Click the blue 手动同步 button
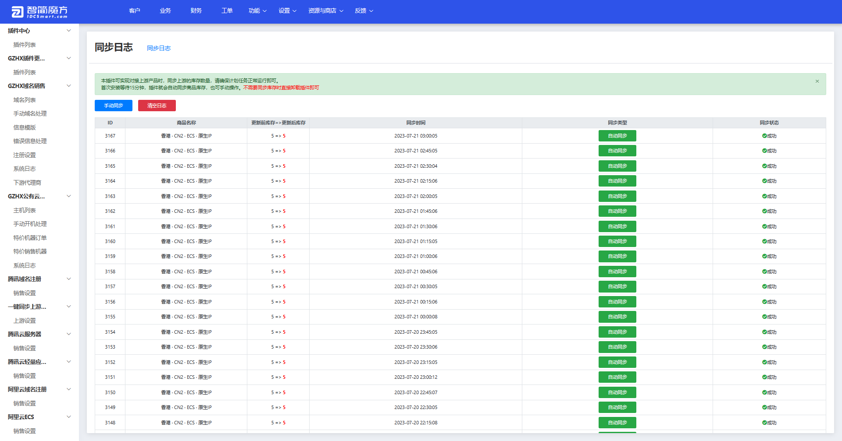Viewport: 842px width, 441px height. 113,106
